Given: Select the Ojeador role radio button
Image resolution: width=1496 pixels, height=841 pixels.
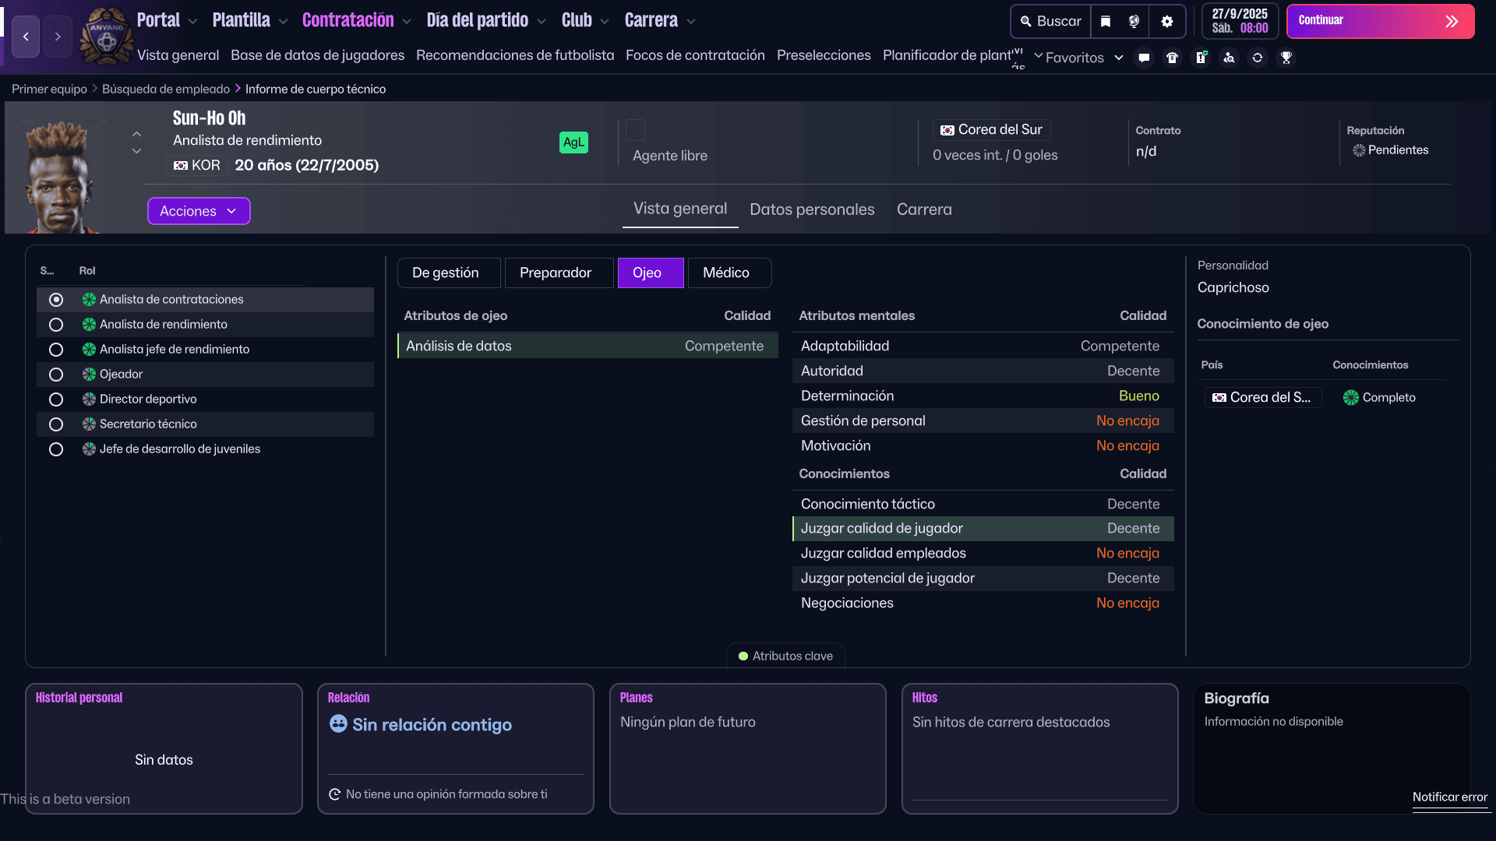Looking at the screenshot, I should point(56,375).
